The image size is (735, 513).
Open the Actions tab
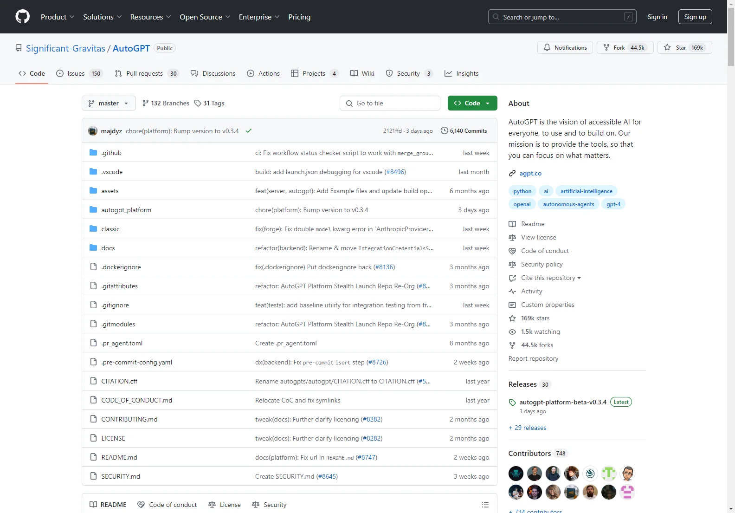pos(263,73)
